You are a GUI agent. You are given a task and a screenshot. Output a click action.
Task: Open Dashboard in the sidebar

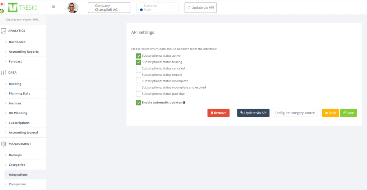coord(17,42)
